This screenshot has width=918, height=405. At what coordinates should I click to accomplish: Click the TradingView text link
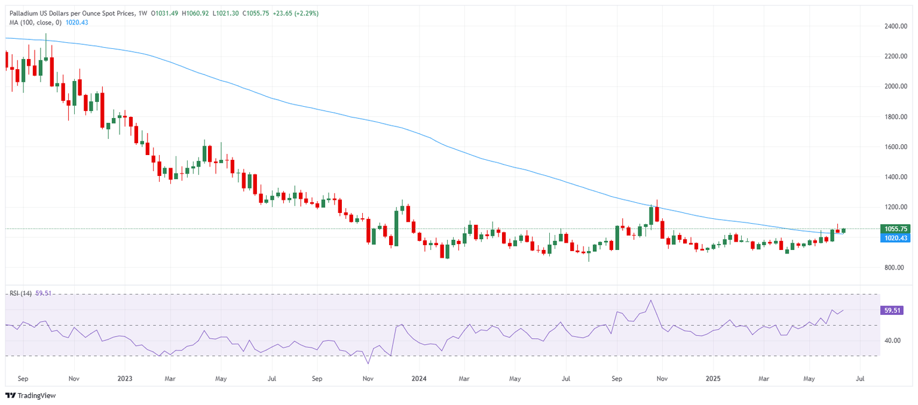point(36,395)
